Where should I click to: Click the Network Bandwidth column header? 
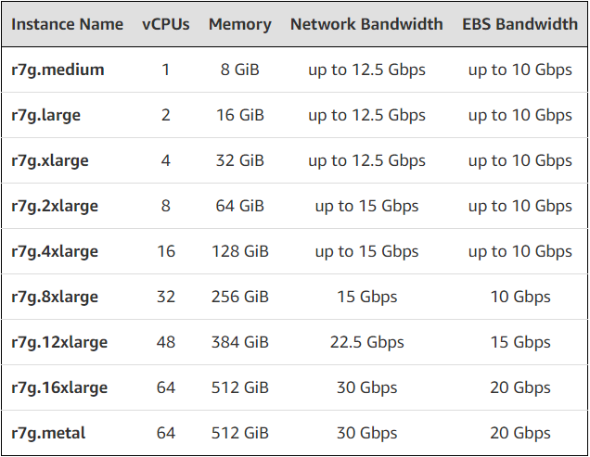pos(366,24)
